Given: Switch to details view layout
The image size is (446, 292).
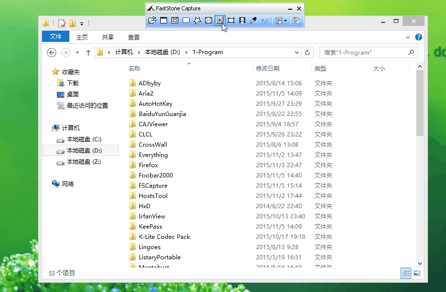Looking at the screenshot, I should (x=406, y=273).
